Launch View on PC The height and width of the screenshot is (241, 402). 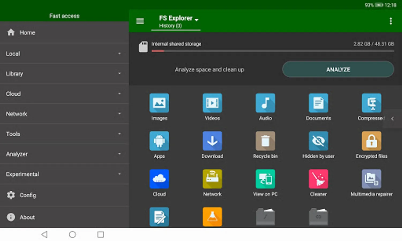[265, 179]
